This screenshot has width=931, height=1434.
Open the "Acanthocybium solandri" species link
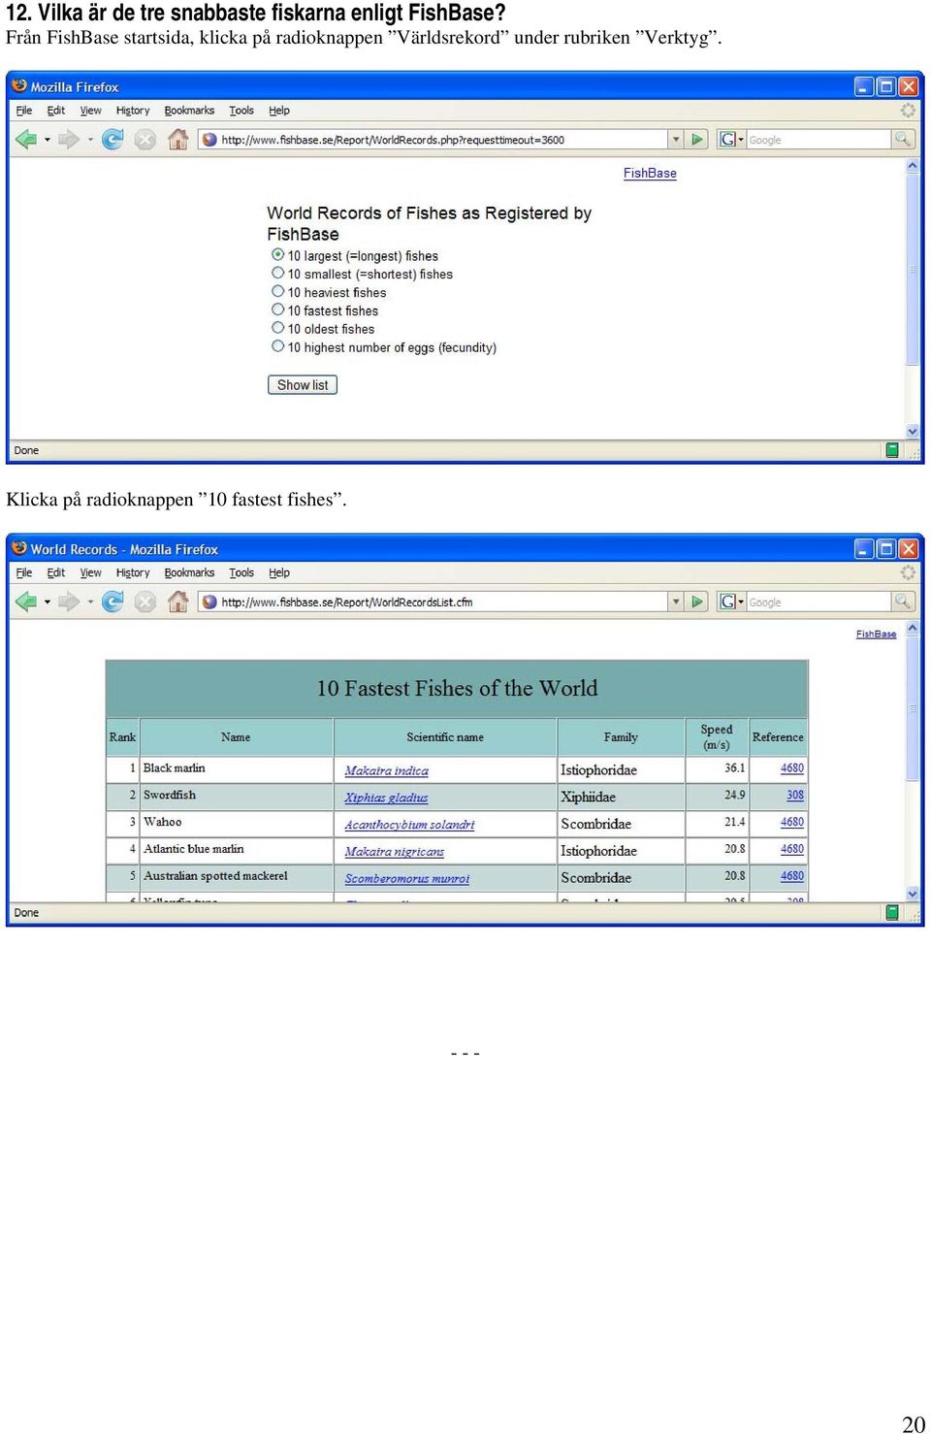(x=409, y=825)
